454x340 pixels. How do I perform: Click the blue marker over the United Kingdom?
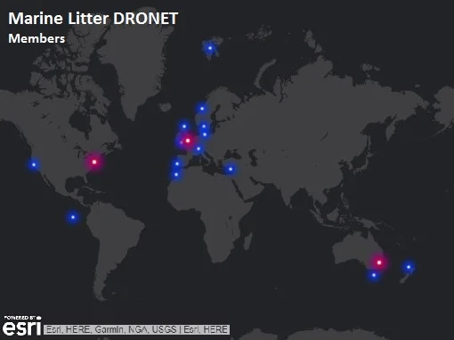(184, 126)
